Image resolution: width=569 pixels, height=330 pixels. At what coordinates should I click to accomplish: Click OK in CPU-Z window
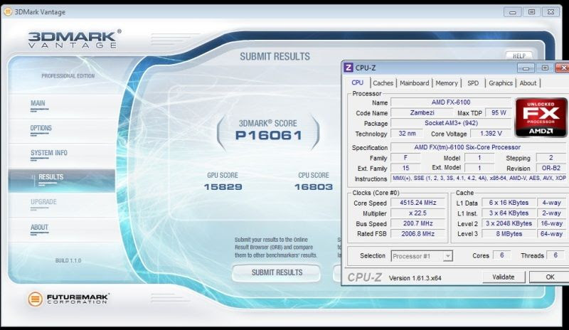pos(550,277)
